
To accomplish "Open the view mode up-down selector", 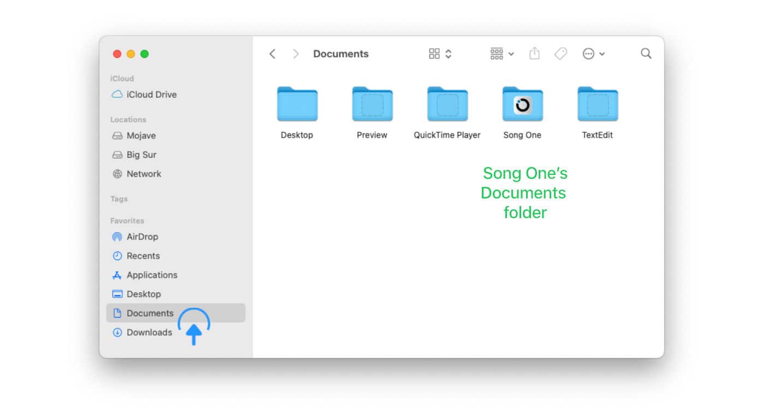I will 449,54.
